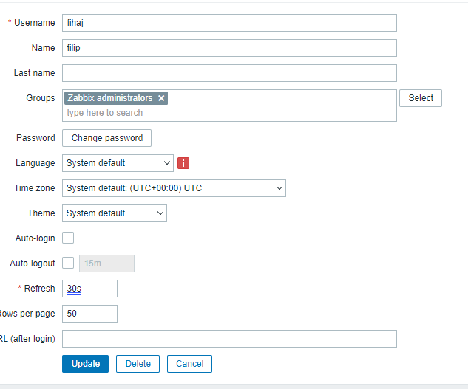Focus the URL (after login) field
The width and height of the screenshot is (468, 389).
point(229,339)
